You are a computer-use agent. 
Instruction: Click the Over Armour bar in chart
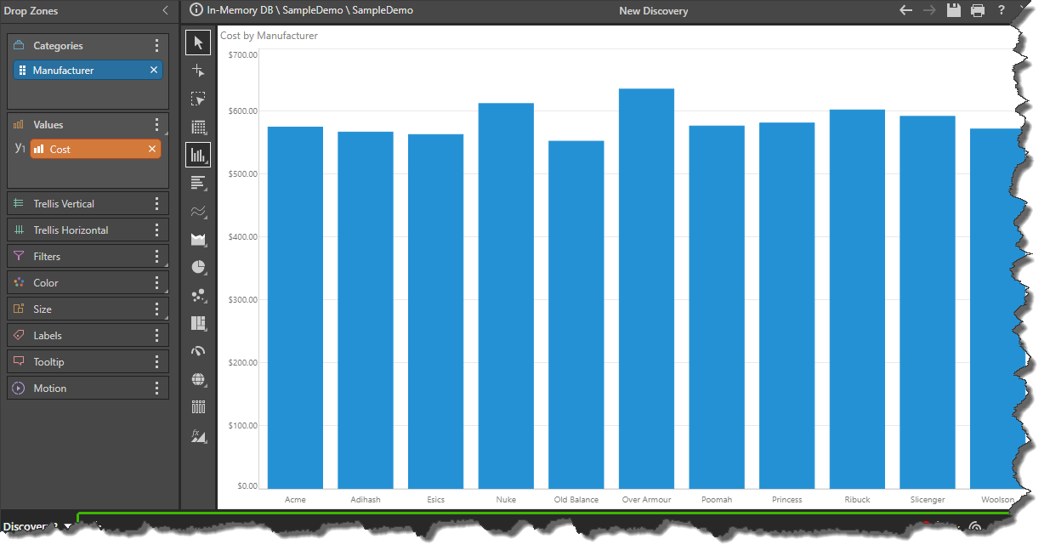646,289
